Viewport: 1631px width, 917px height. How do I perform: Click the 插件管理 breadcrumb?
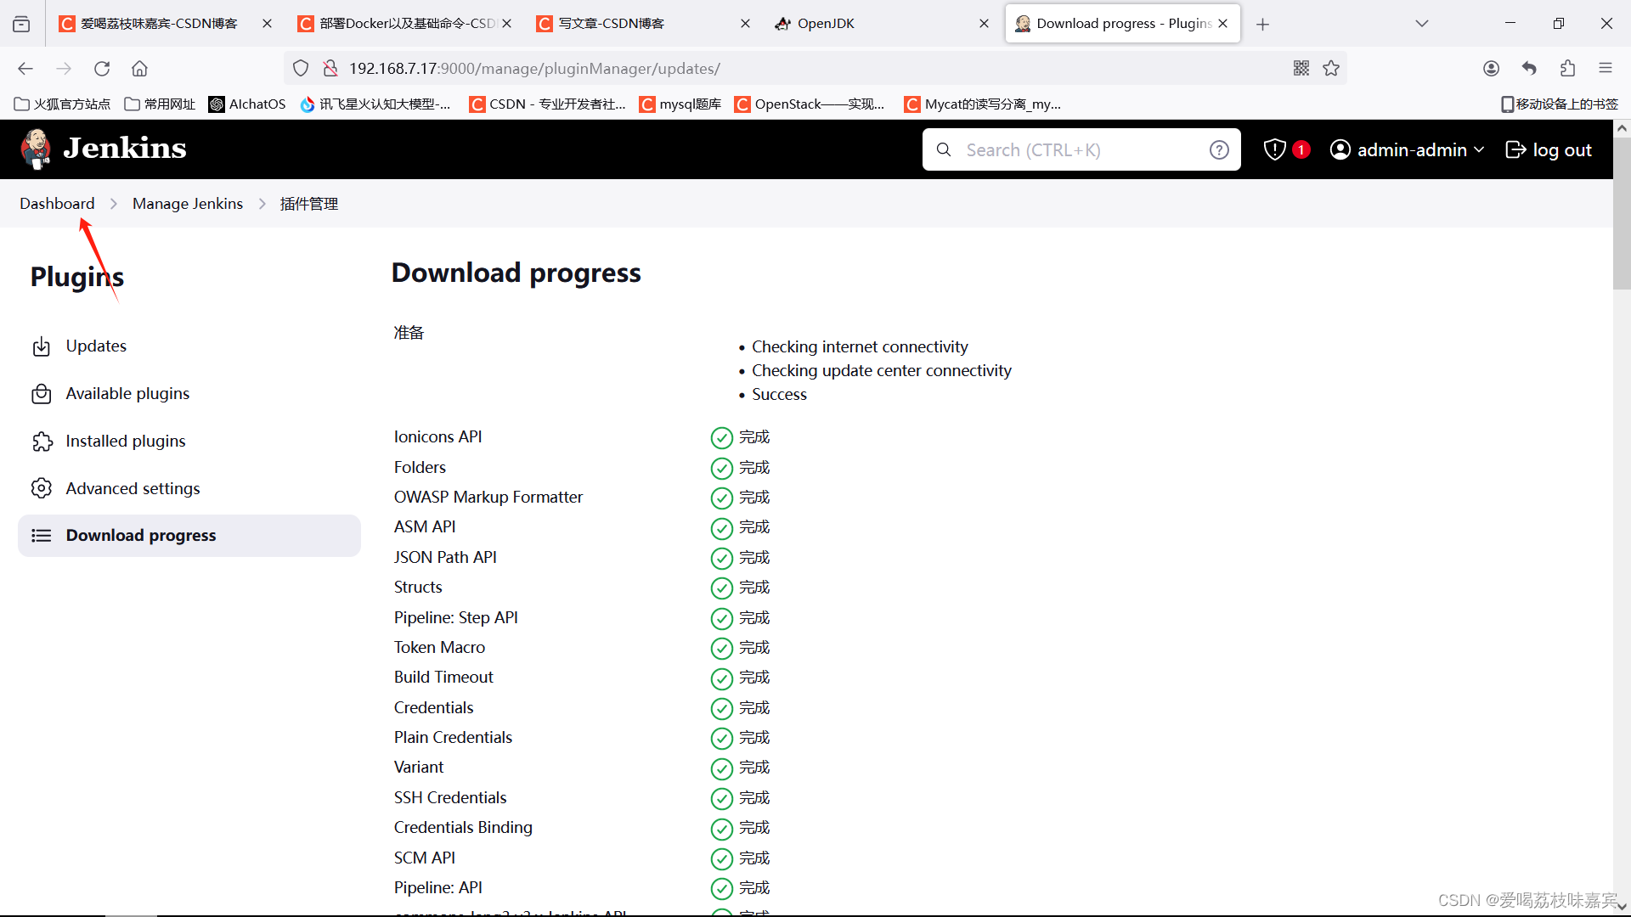pos(309,204)
